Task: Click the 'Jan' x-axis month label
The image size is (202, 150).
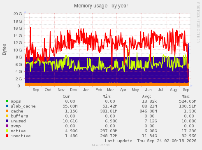Action: (86, 90)
